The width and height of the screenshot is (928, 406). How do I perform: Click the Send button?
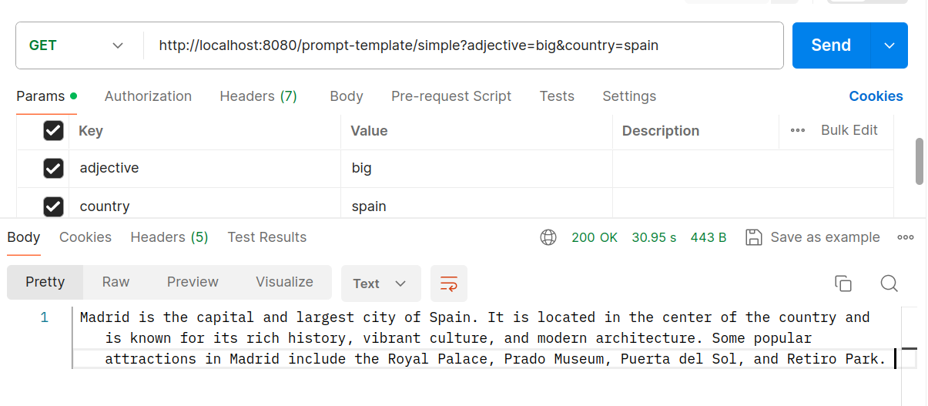click(831, 45)
